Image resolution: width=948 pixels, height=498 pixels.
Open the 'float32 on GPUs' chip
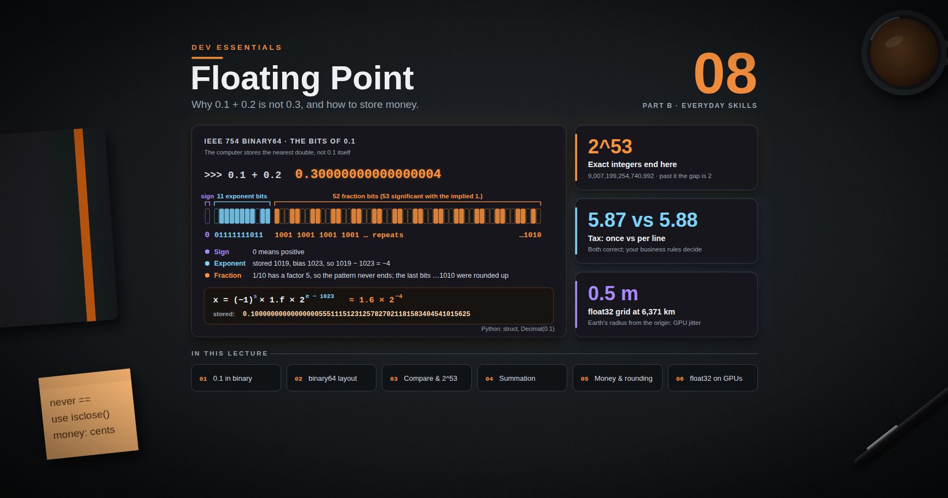(713, 378)
